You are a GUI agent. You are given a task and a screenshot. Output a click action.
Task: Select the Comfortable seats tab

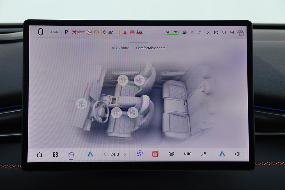coord(151,48)
